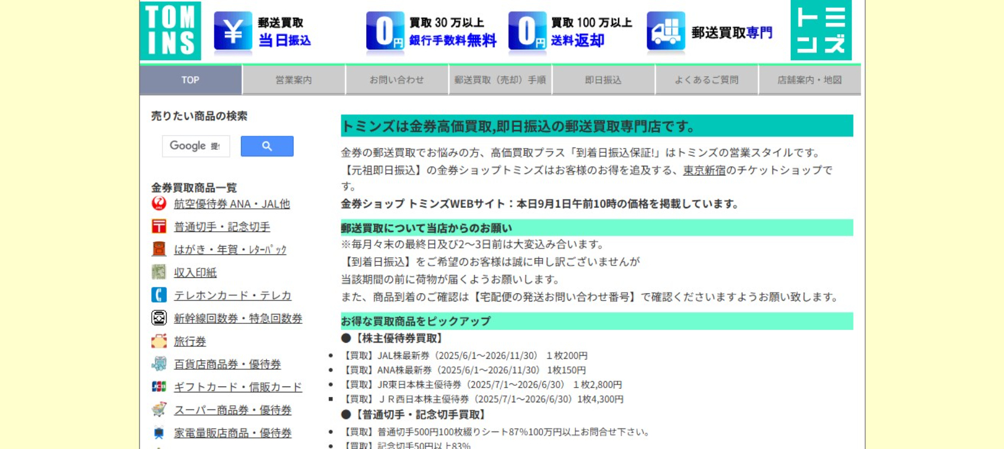The image size is (1004, 449).
Task: Click the travel voucher icon
Action: [x=159, y=341]
